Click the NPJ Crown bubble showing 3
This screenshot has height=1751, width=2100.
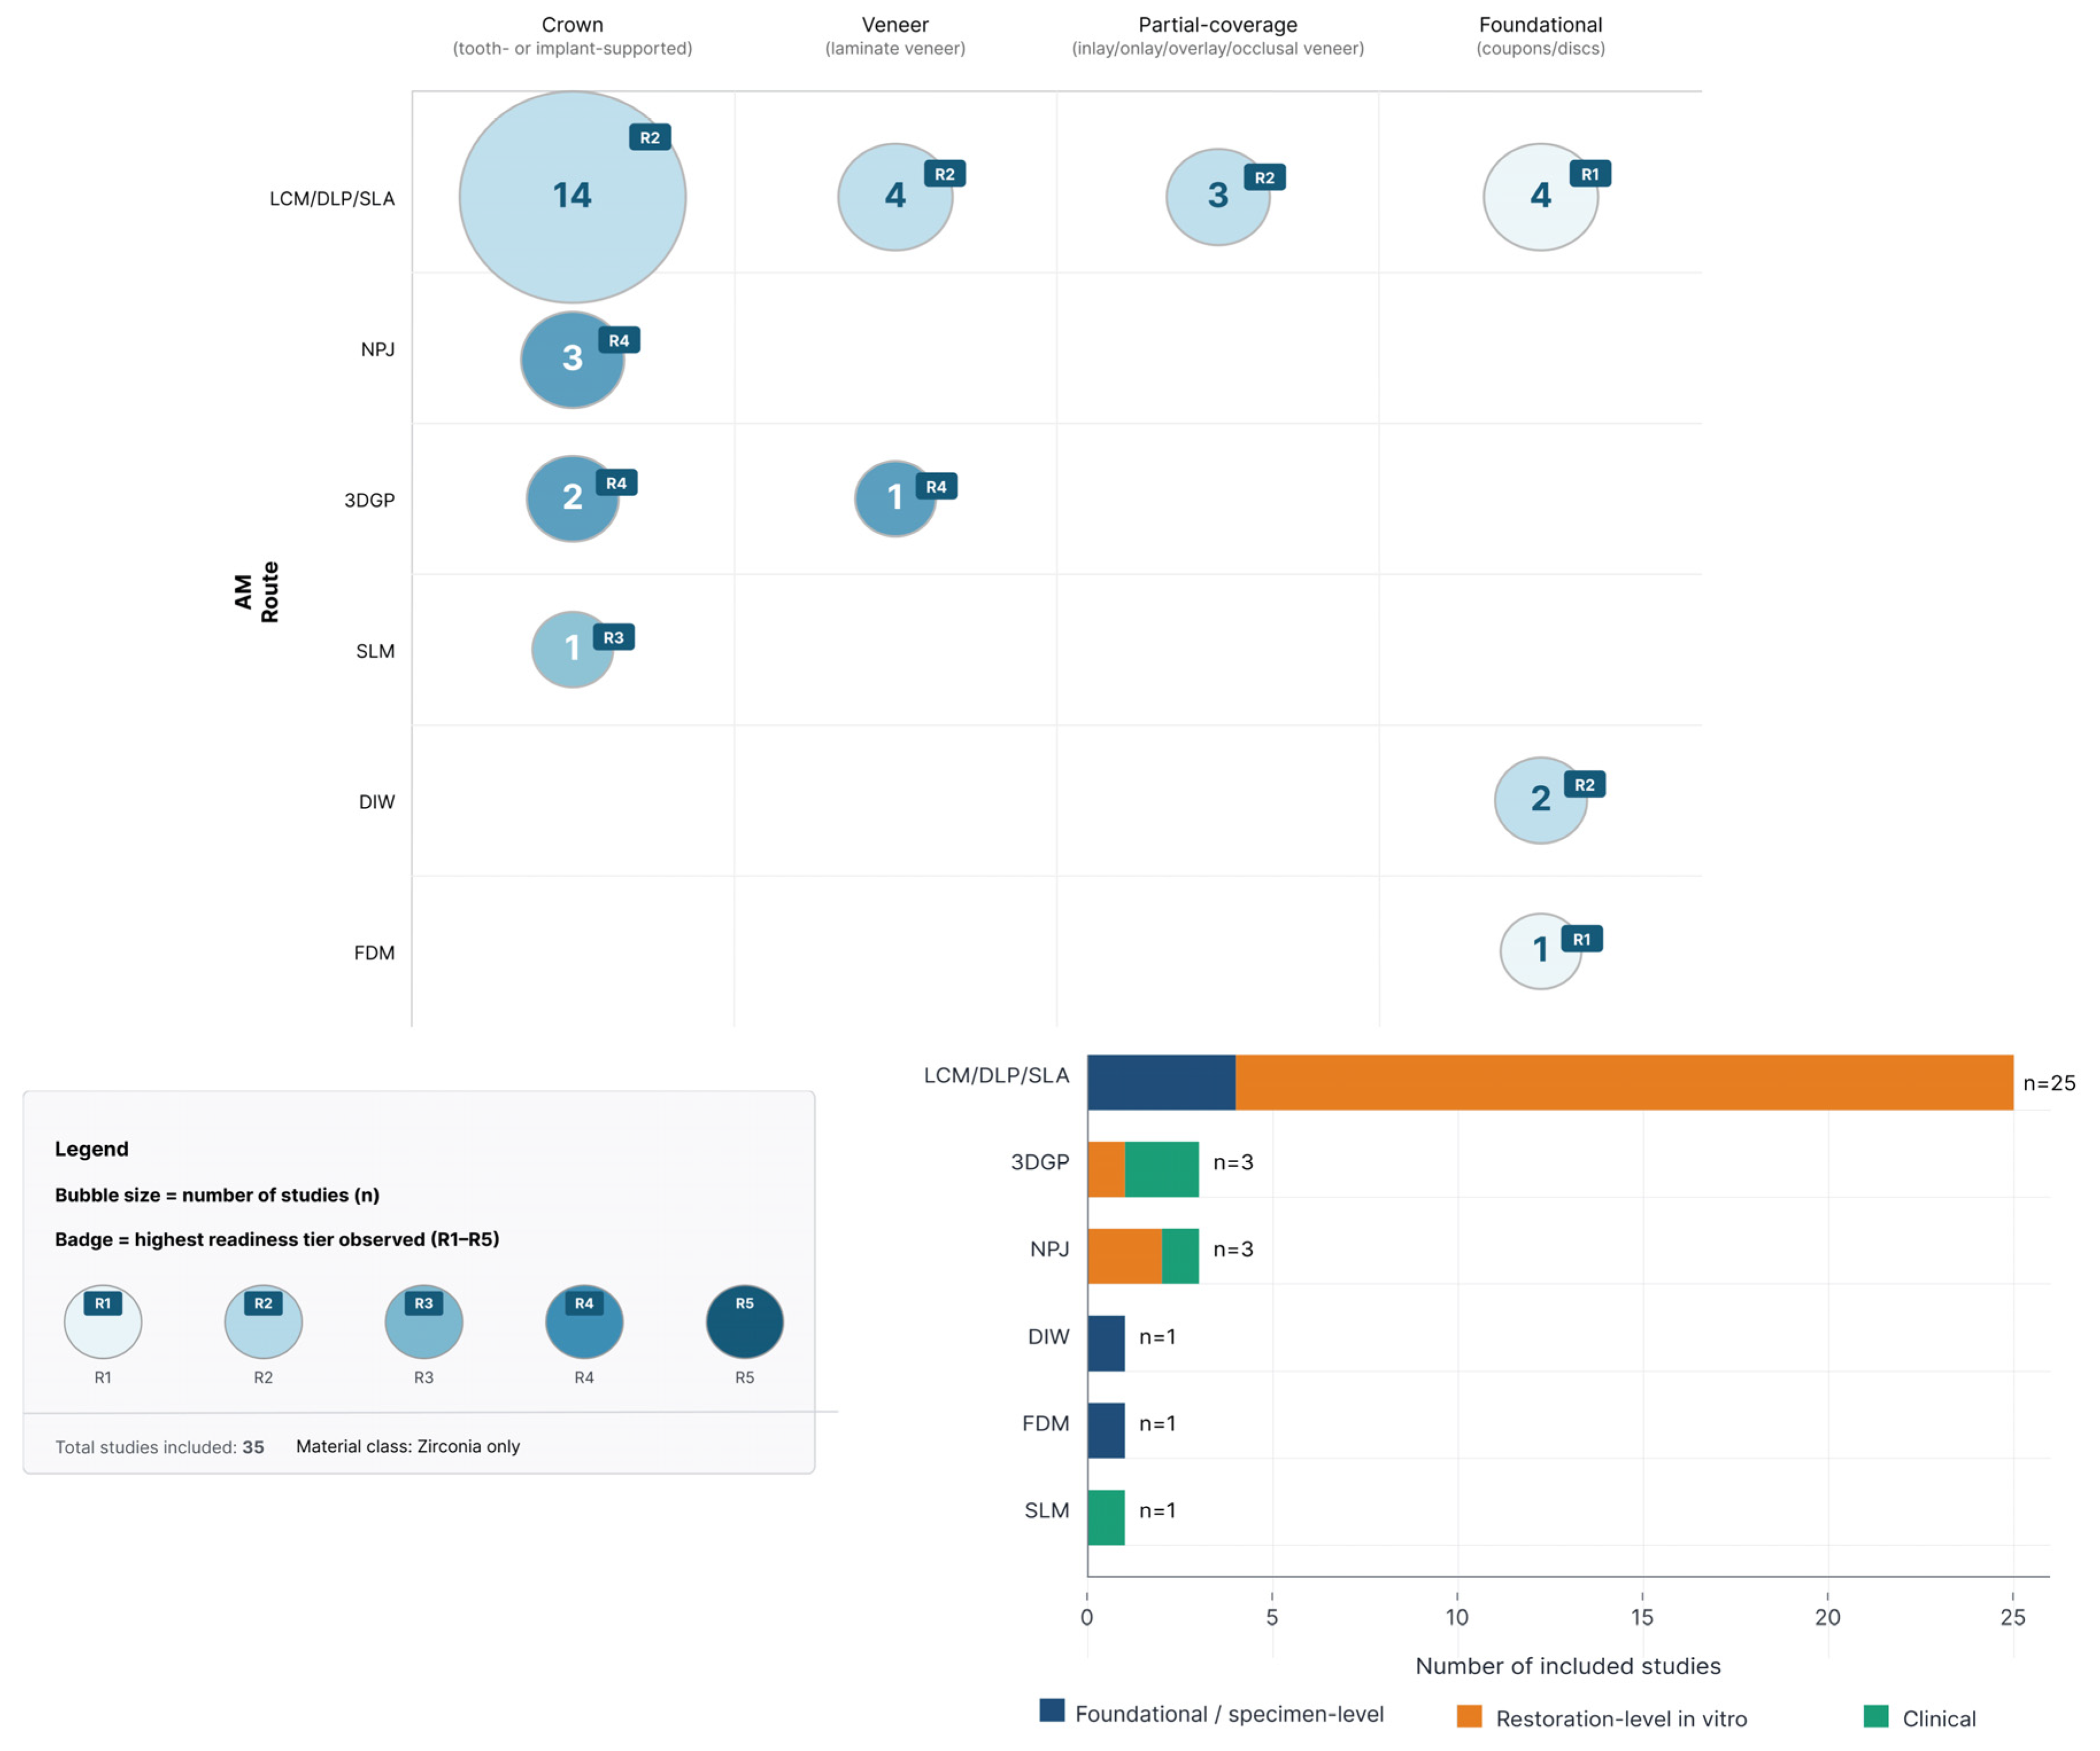(x=571, y=359)
